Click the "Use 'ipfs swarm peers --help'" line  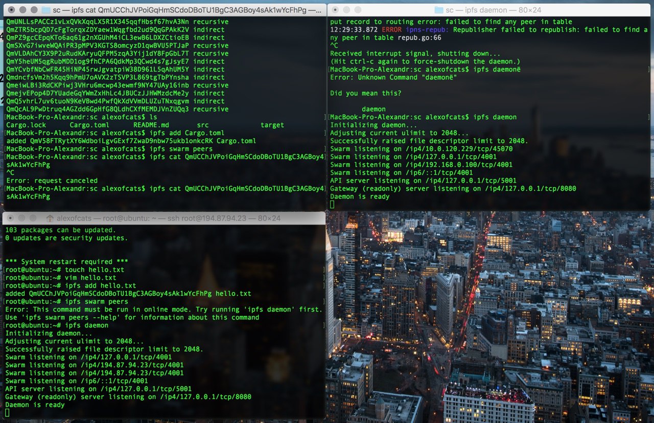[x=132, y=317]
